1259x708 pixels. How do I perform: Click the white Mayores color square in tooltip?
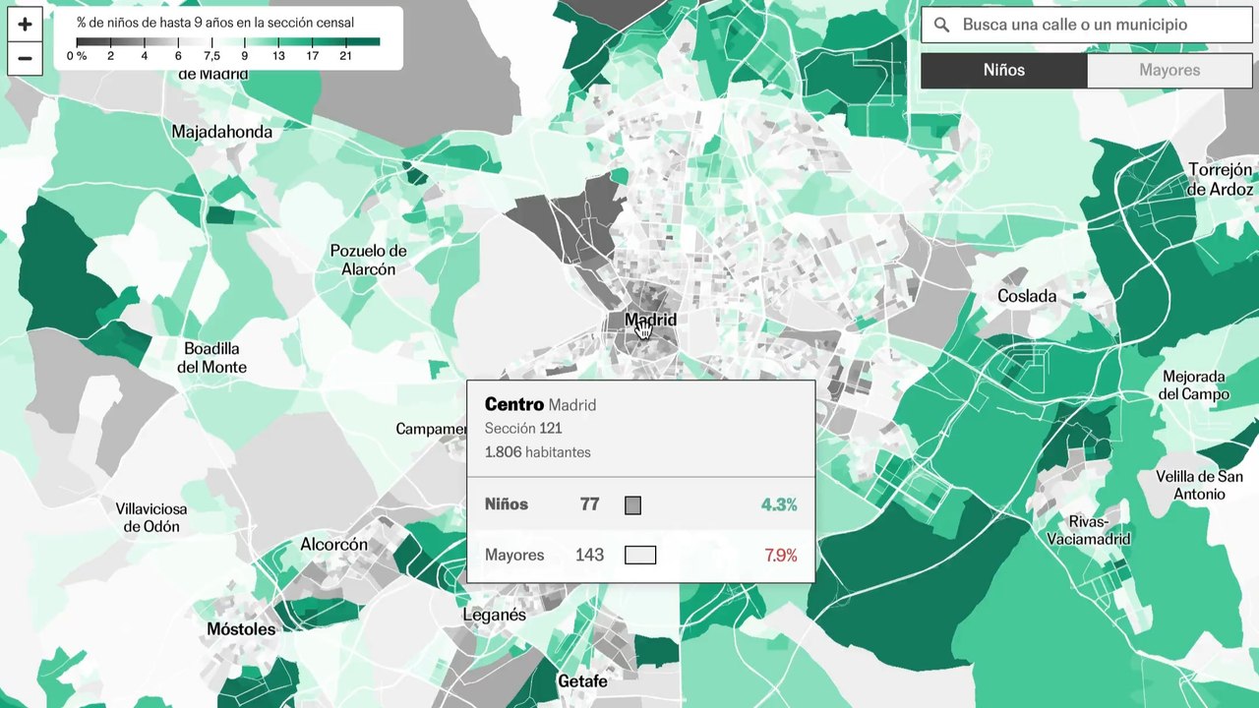coord(640,556)
